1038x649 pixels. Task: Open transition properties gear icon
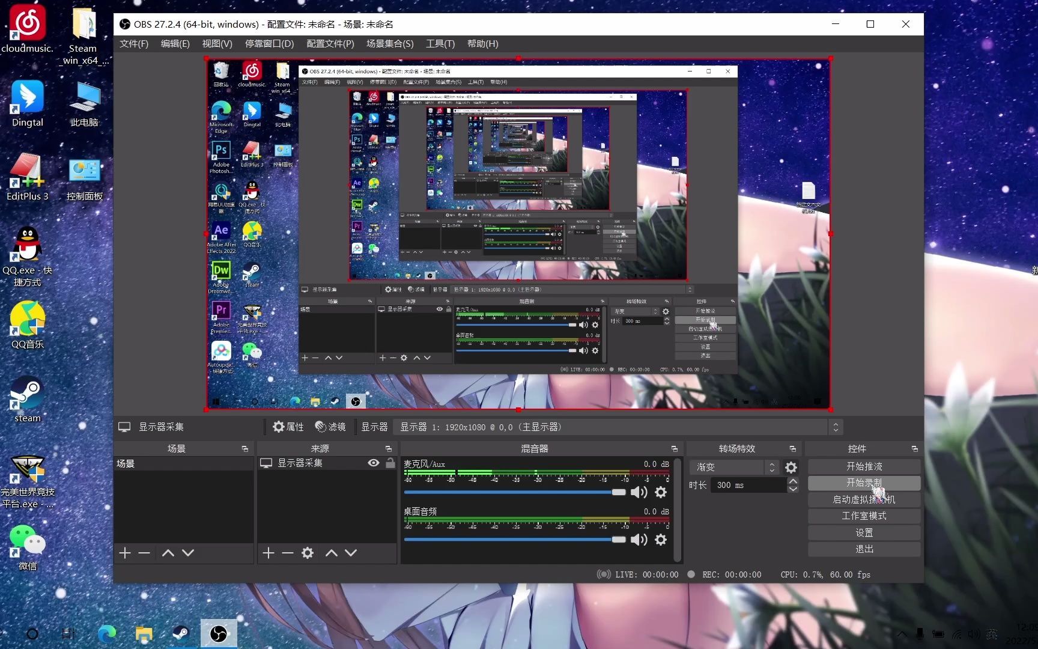click(791, 467)
